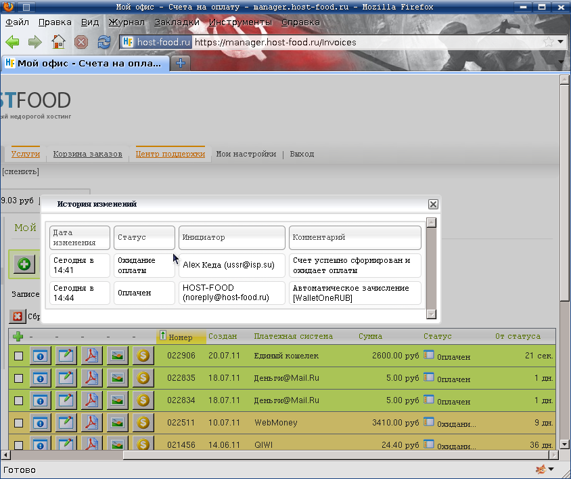Tick the checkbox for invoice 022835

click(x=18, y=379)
